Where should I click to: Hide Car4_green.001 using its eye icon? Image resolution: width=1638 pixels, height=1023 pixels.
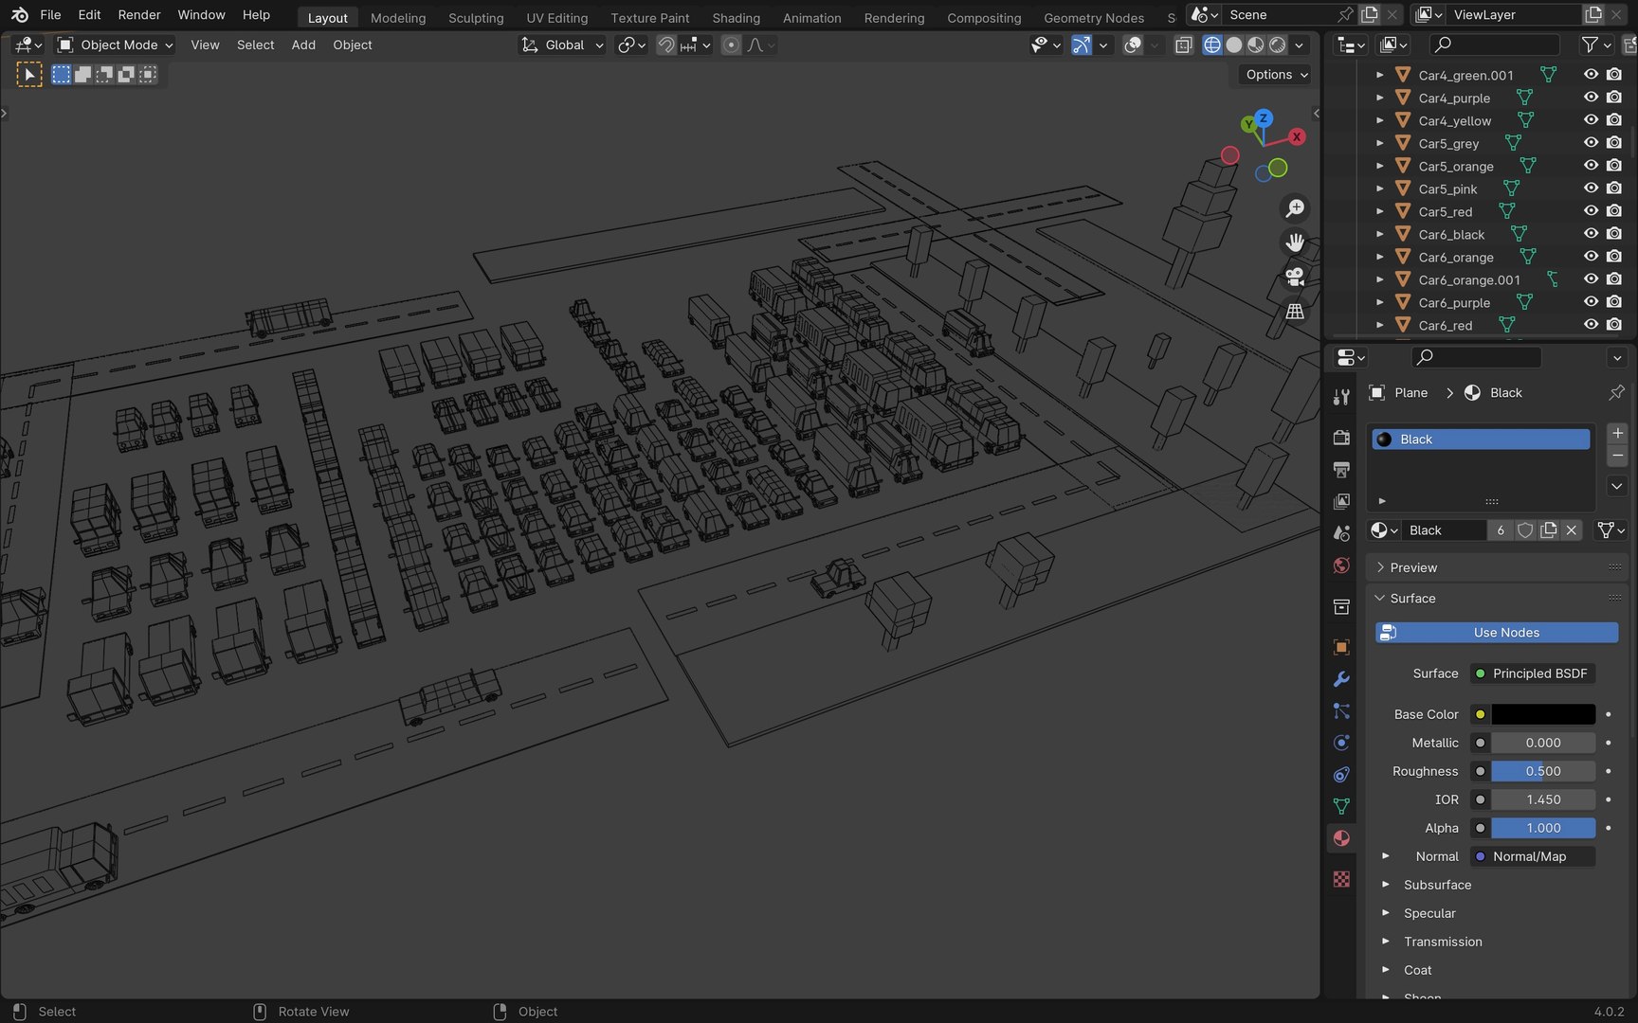[x=1591, y=75]
